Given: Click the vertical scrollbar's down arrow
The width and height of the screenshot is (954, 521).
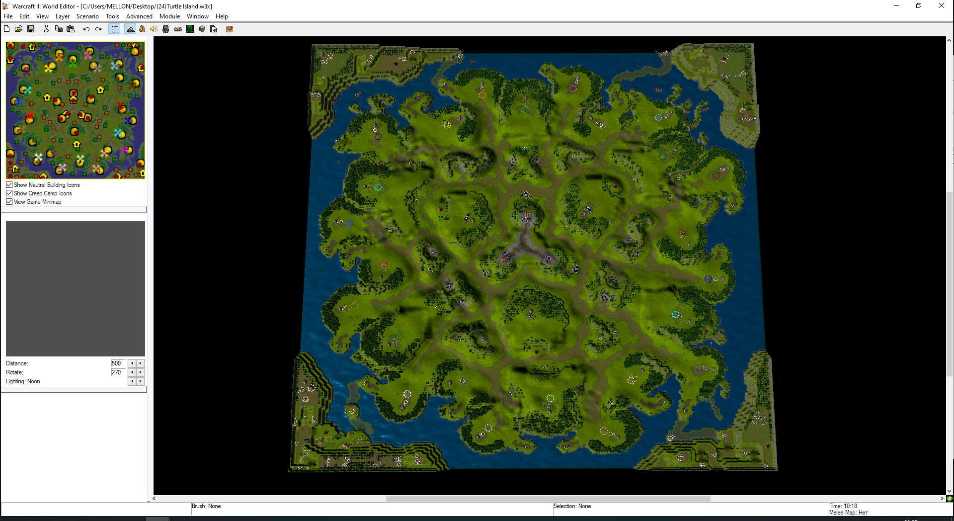Looking at the screenshot, I should click(x=950, y=491).
